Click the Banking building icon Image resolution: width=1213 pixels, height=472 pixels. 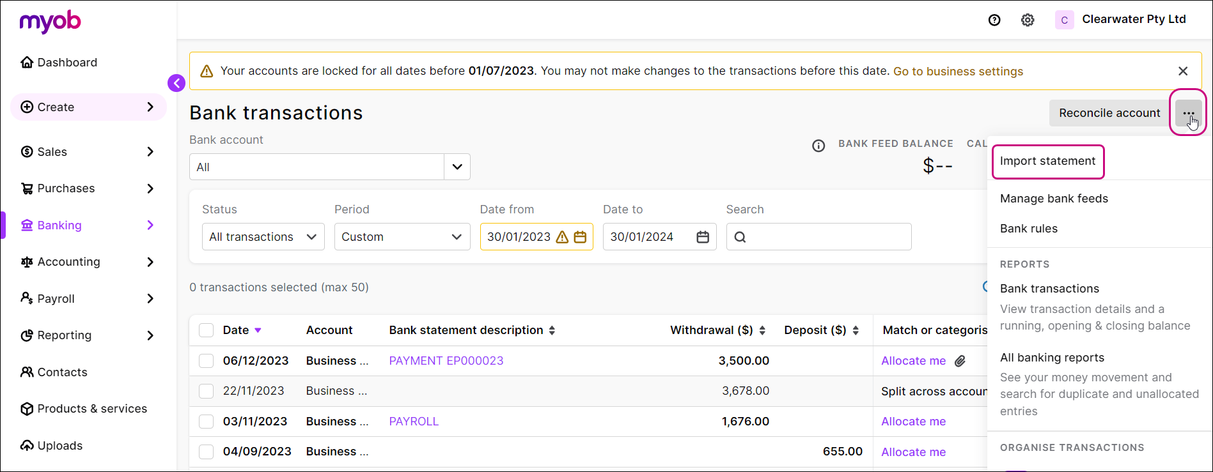tap(27, 225)
